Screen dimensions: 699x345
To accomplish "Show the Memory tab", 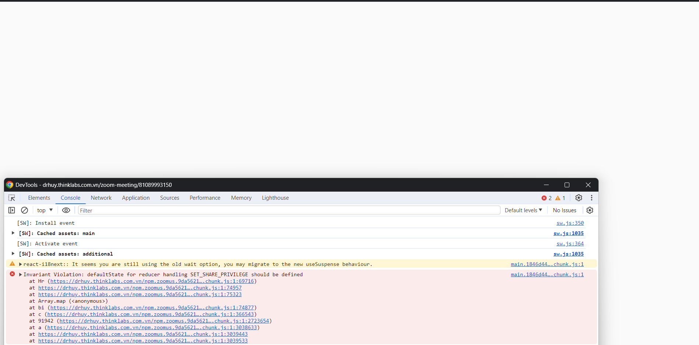I will (x=241, y=198).
